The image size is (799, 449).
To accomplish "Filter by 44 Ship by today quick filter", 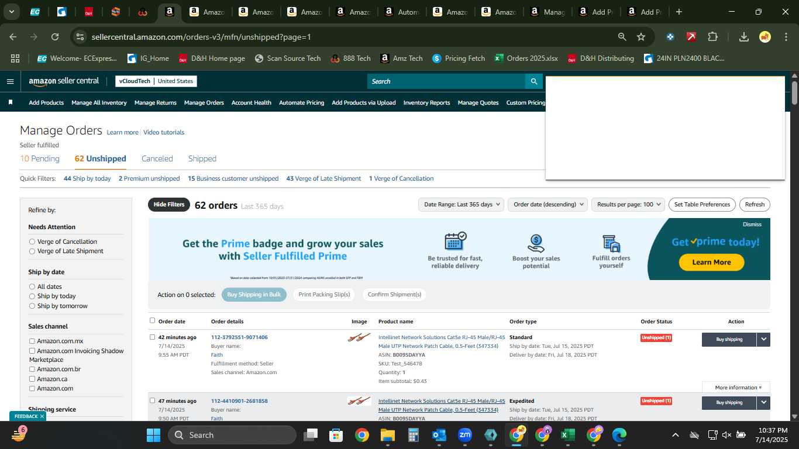I will (x=87, y=178).
